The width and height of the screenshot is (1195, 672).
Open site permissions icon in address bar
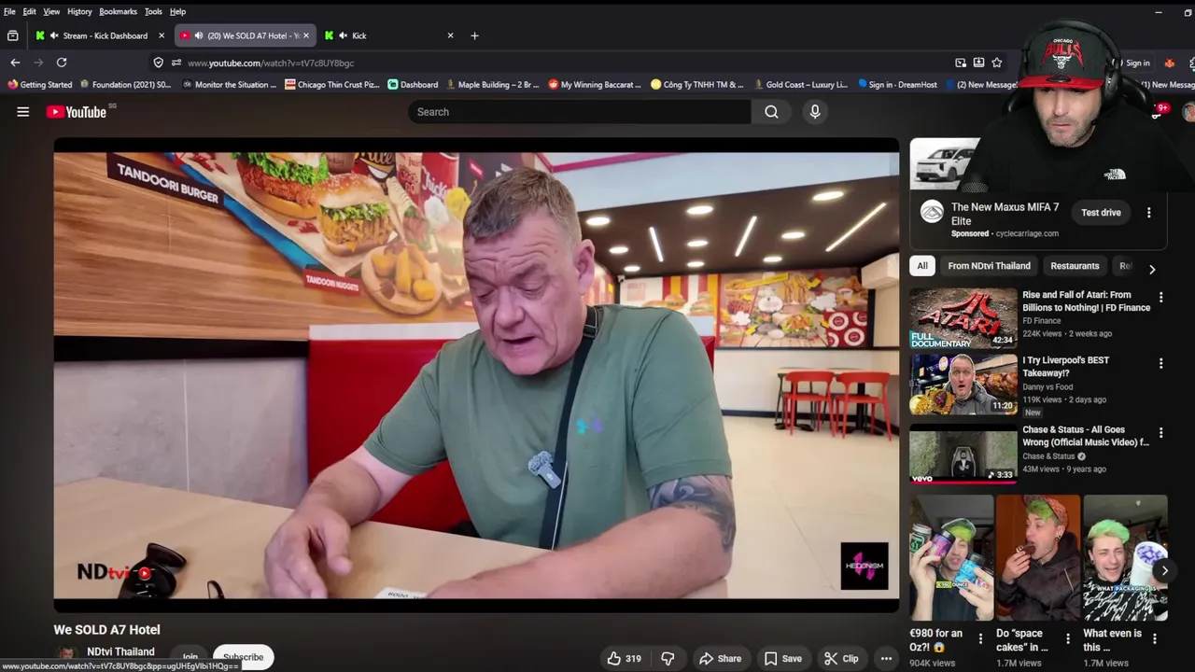coord(176,63)
